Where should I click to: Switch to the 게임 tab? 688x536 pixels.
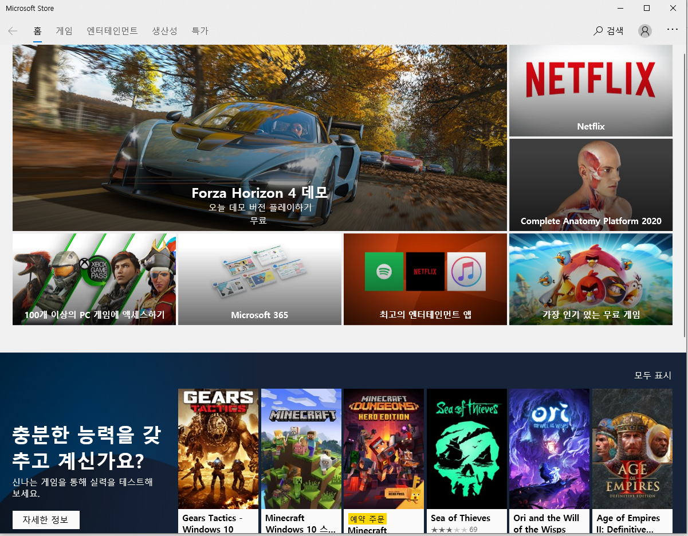[x=64, y=31]
